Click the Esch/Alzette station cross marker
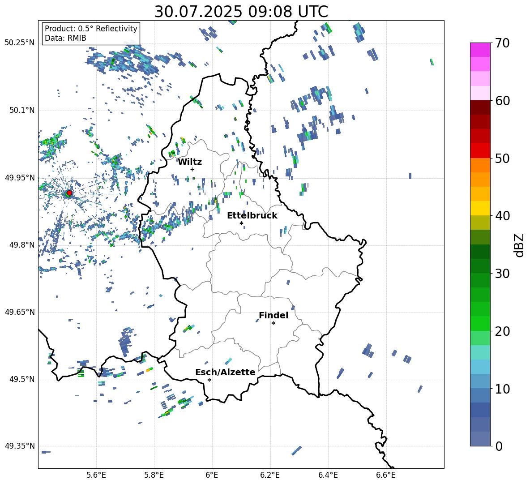 [x=209, y=380]
